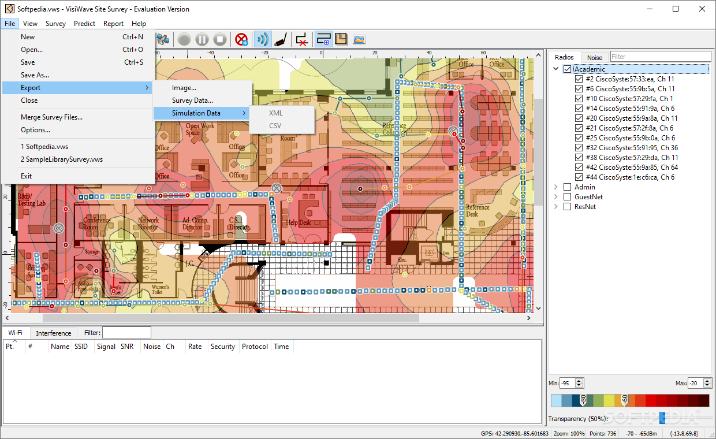
Task: Open recent file SampleLibrarySurvey.vws
Action: (x=77, y=159)
